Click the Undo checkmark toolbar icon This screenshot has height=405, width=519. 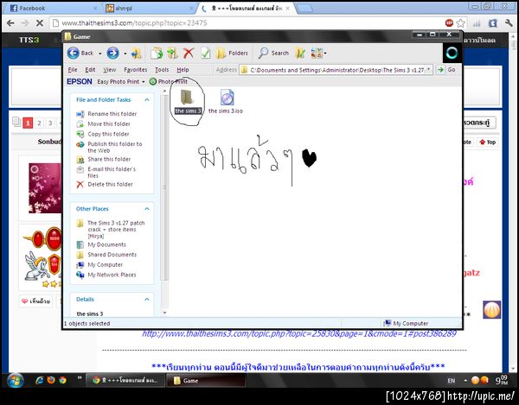tap(206, 53)
